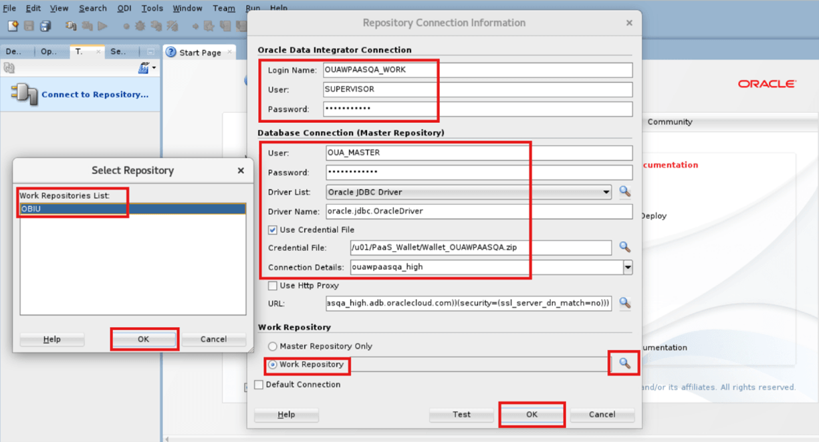Click the Save All toolbar icon
Viewport: 819px width, 442px height.
coord(45,25)
